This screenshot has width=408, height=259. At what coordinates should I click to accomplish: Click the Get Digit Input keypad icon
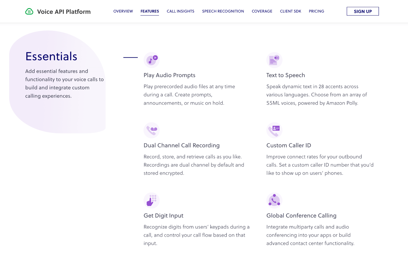(x=151, y=200)
